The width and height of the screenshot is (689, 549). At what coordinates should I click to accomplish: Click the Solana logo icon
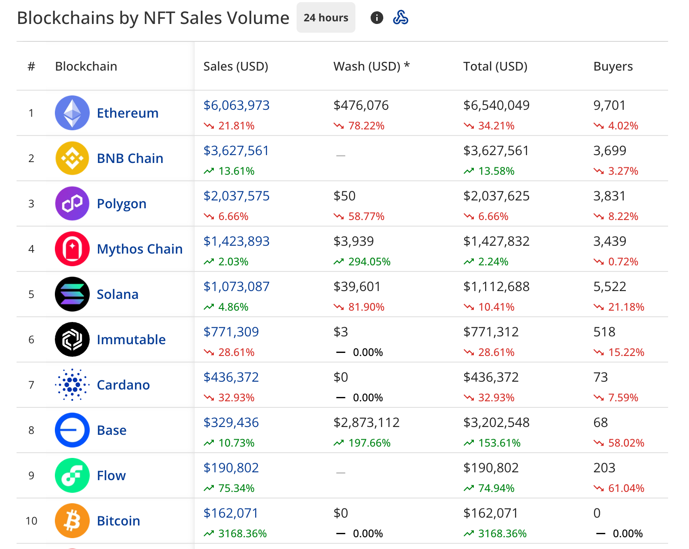tap(72, 294)
